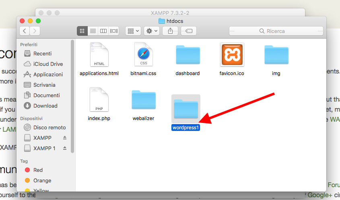The image size is (340, 200).
Task: Click the dashboard folder name label
Action: 188,73
